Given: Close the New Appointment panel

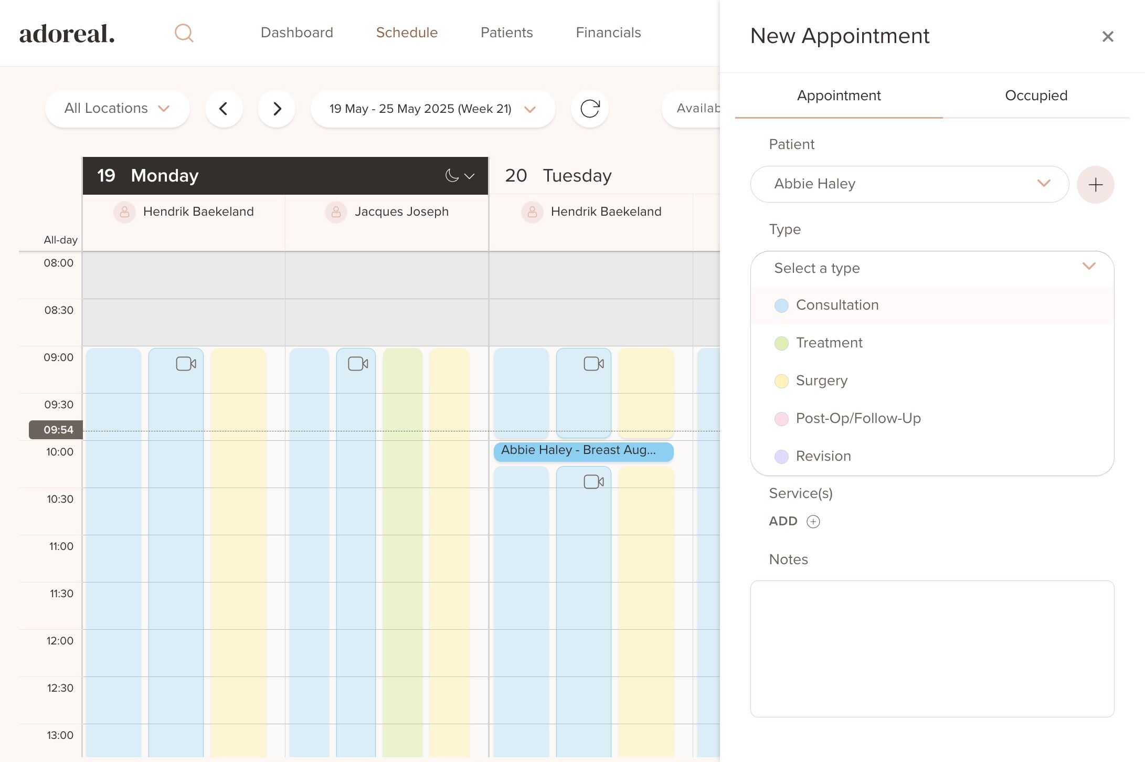Looking at the screenshot, I should (1107, 36).
